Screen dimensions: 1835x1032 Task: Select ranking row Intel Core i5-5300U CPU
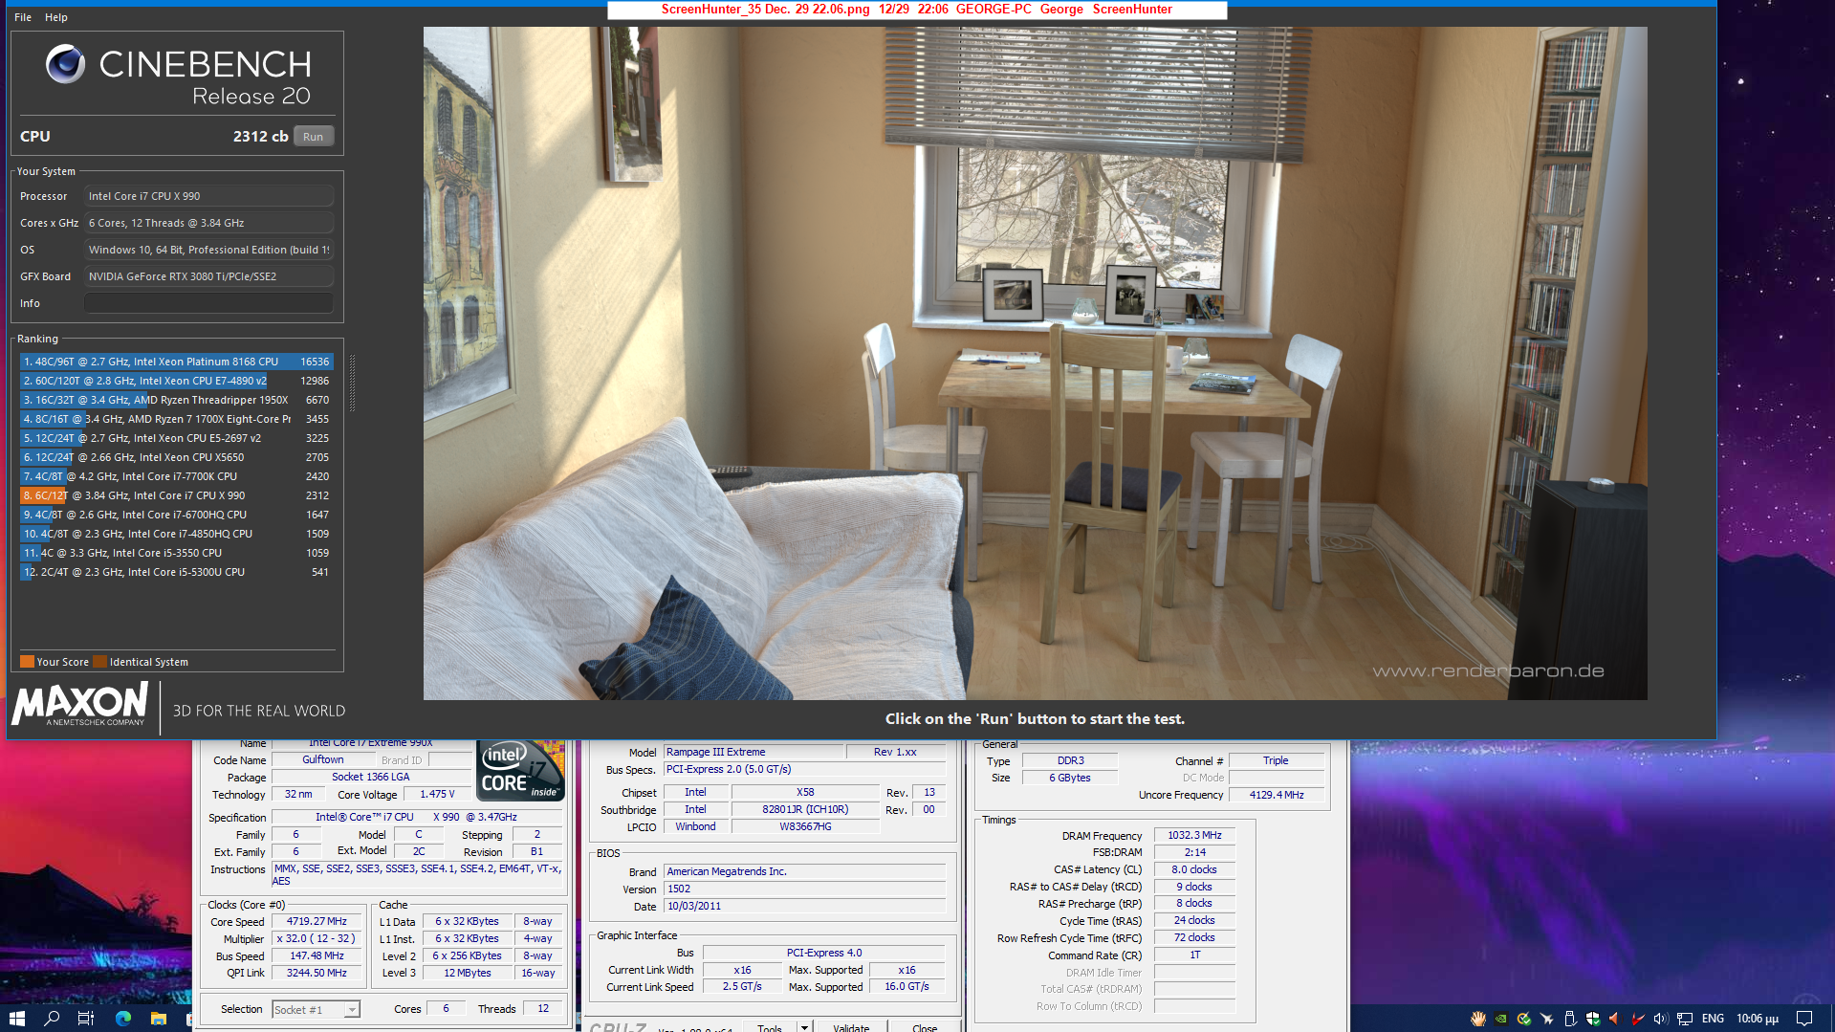[176, 572]
